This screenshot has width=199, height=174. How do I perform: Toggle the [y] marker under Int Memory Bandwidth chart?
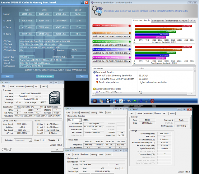(135, 42)
